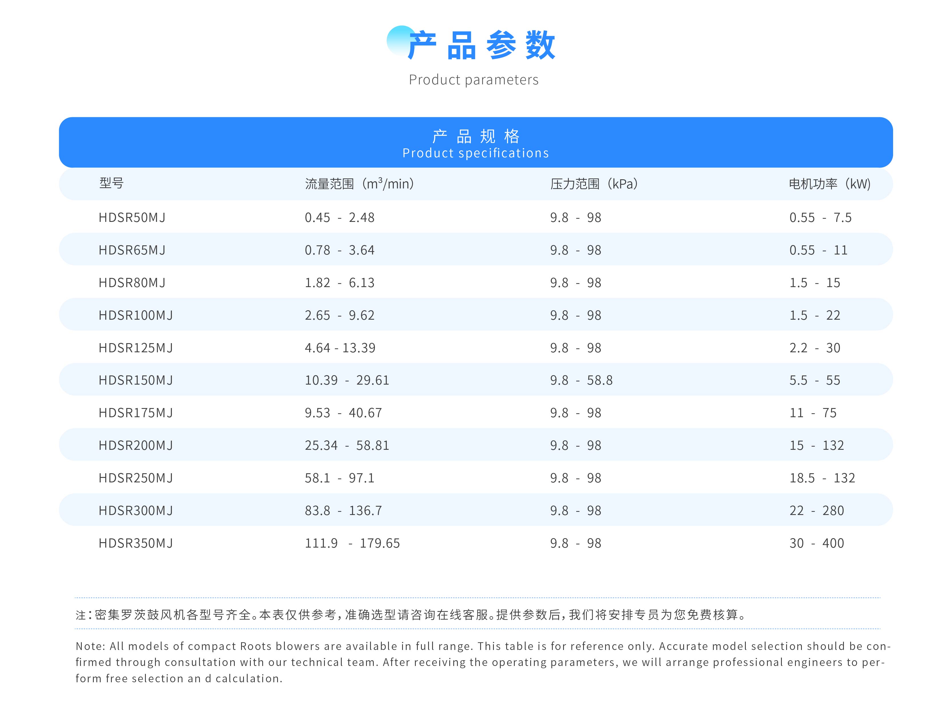Viewport: 952px width, 710px height.
Task: Click the 产品参数 title heading
Action: coord(481,45)
